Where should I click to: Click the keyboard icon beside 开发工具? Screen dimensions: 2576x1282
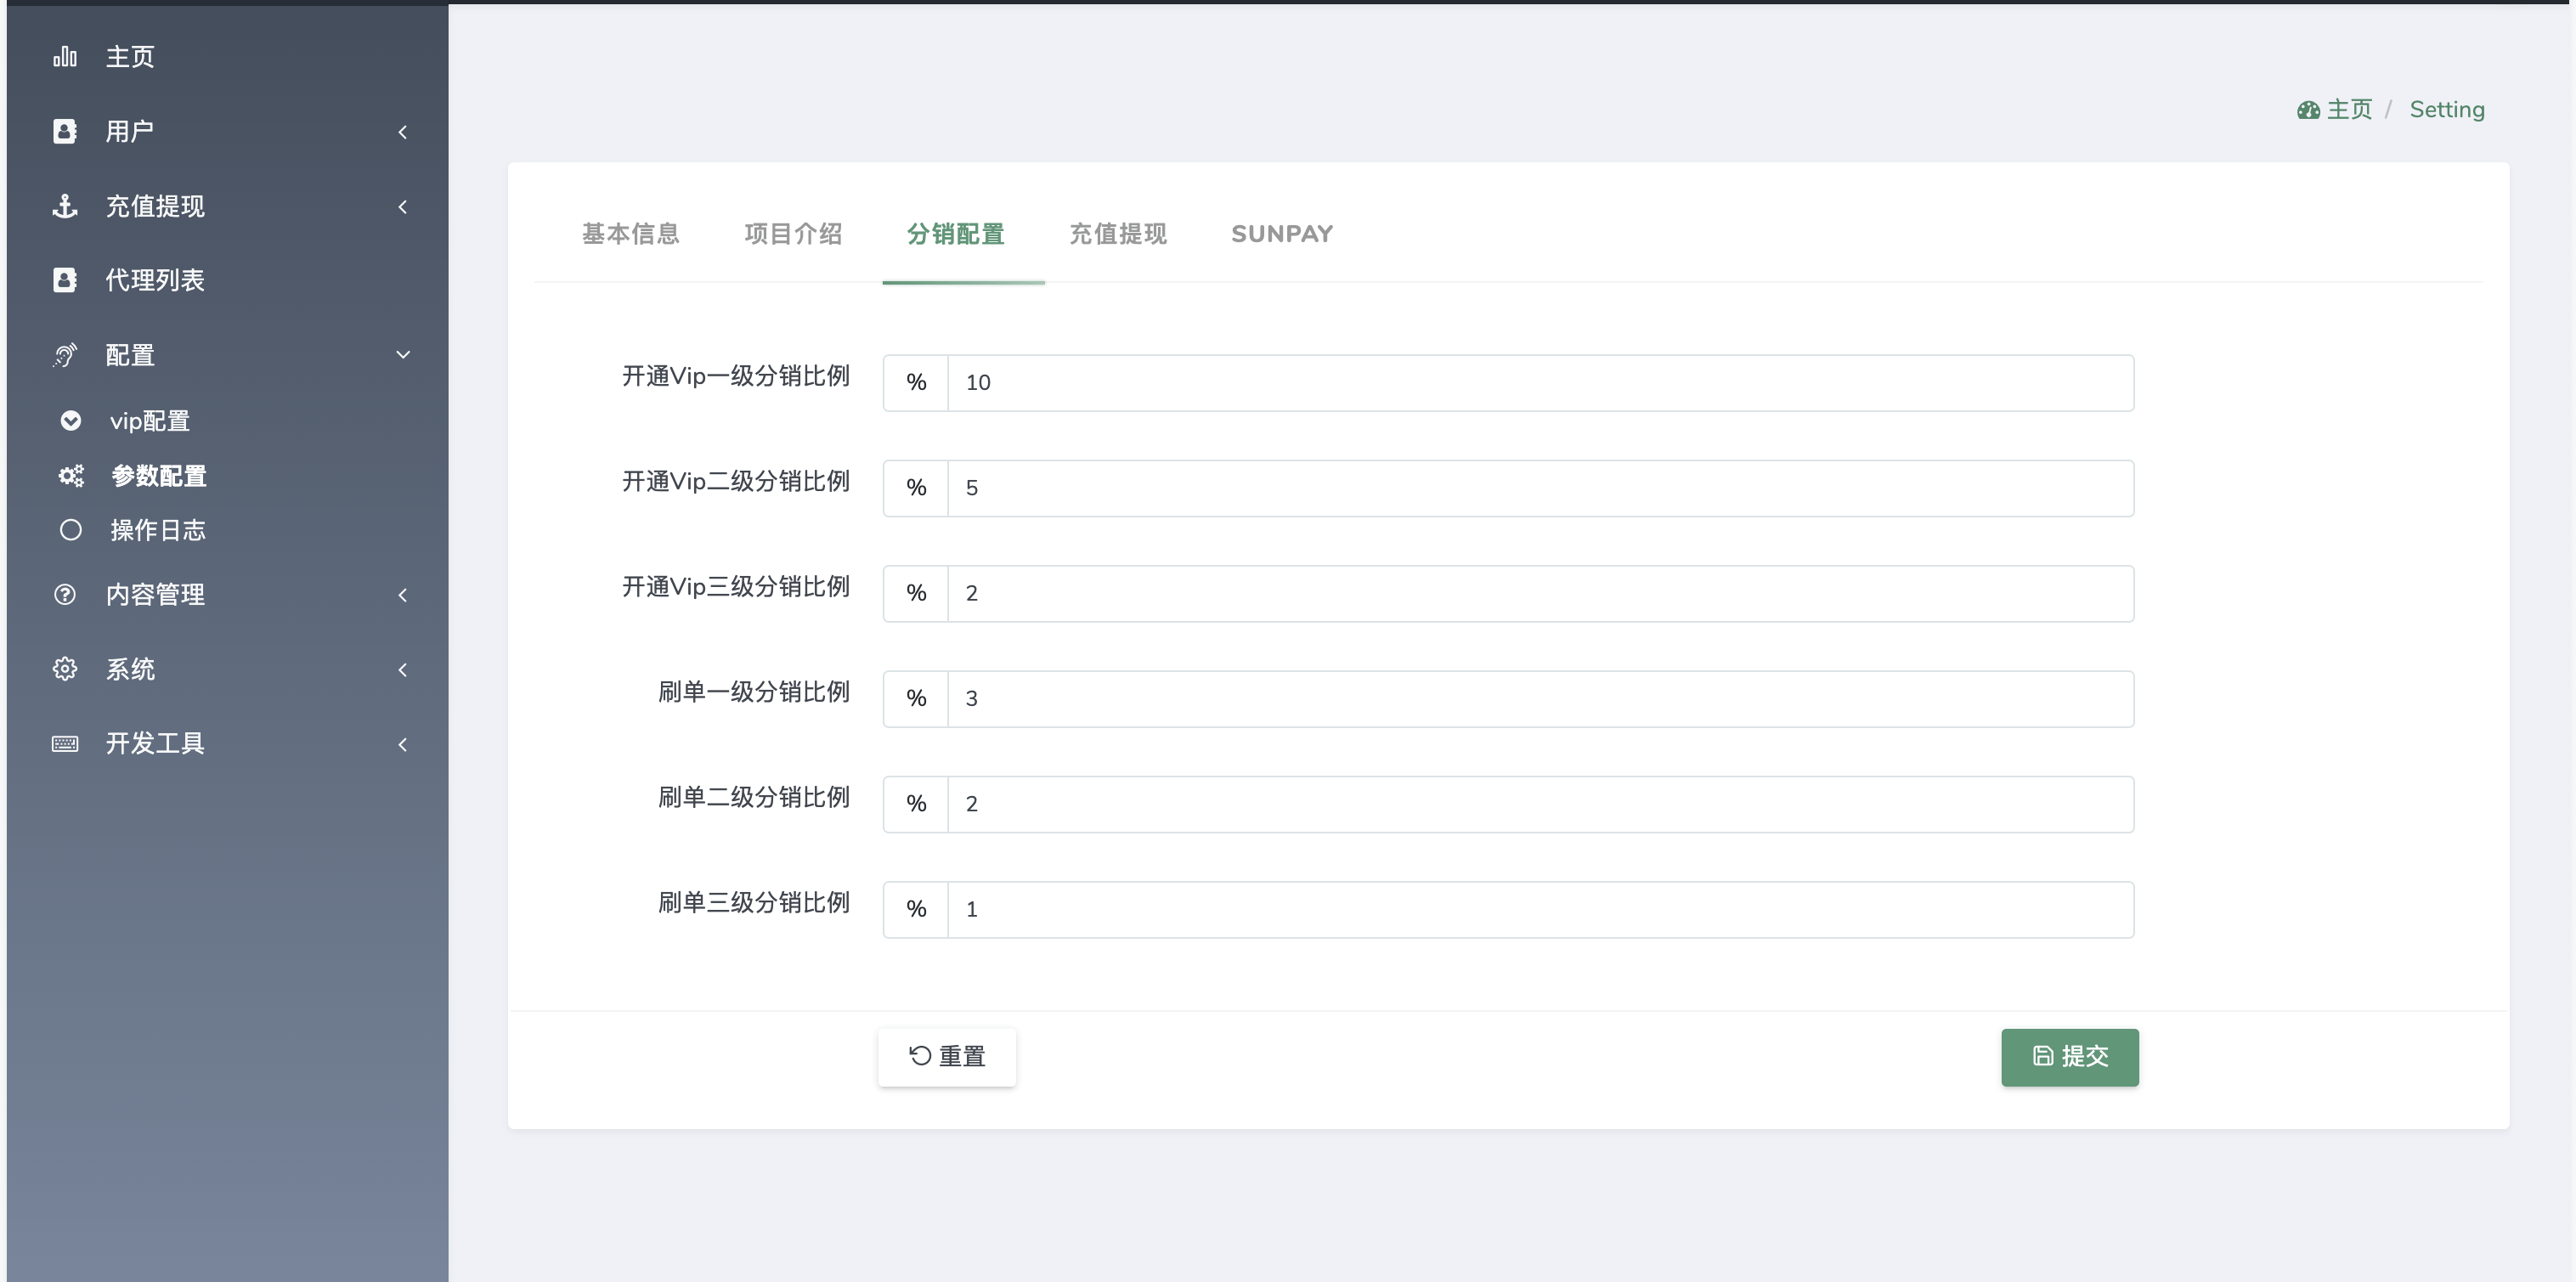[x=65, y=744]
